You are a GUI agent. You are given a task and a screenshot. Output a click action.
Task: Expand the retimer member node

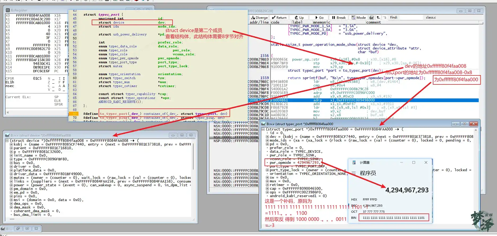pyautogui.click(x=267, y=185)
